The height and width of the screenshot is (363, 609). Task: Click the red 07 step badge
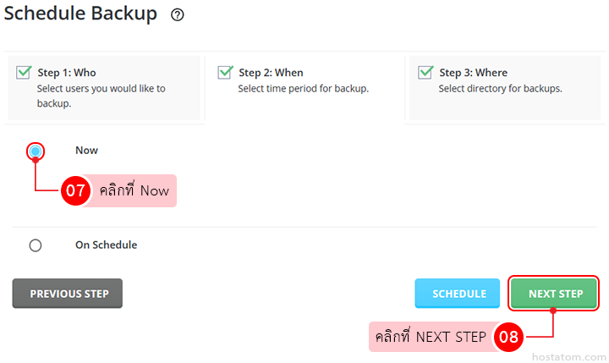pos(76,190)
